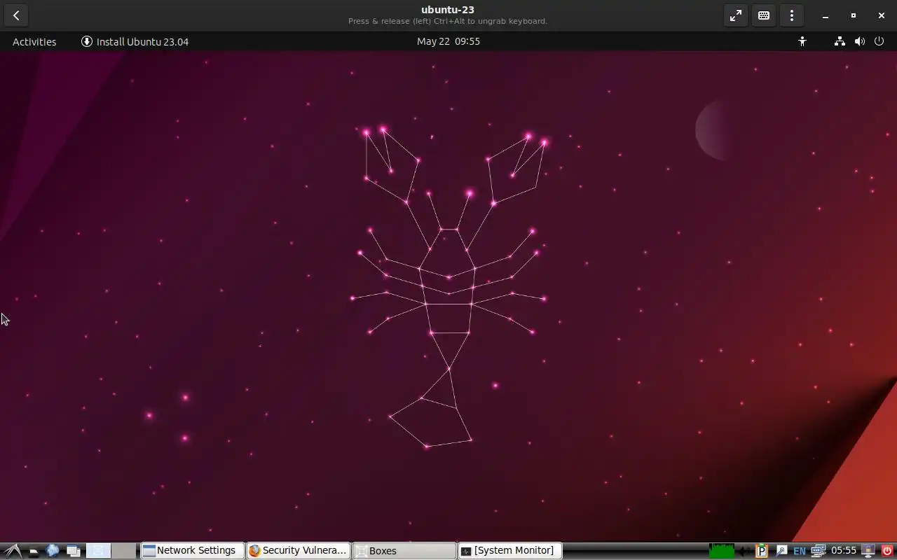The image size is (897, 560).
Task: Switch to second workspace in the pager
Action: point(124,551)
